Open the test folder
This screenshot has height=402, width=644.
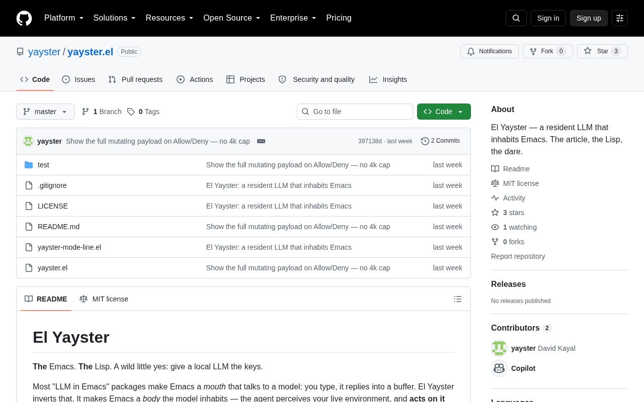coord(43,165)
